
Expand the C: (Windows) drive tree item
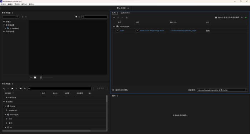(5, 28)
